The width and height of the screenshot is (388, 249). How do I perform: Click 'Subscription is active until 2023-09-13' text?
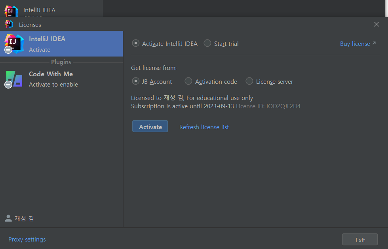183,106
